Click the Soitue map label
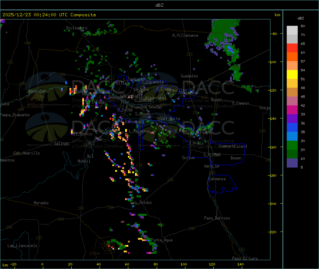319x269 pixels. click(x=188, y=158)
